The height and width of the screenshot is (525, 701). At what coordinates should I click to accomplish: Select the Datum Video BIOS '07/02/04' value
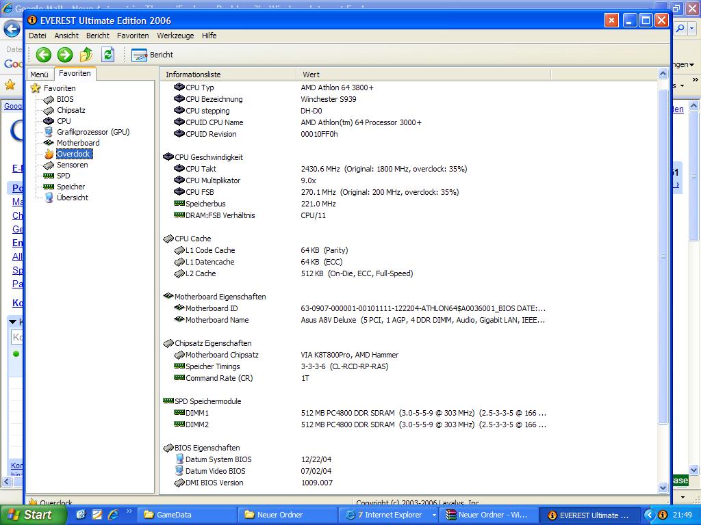316,471
